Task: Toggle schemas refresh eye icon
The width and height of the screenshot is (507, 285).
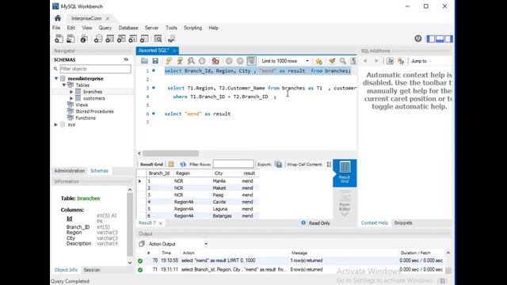Action: tap(126, 59)
